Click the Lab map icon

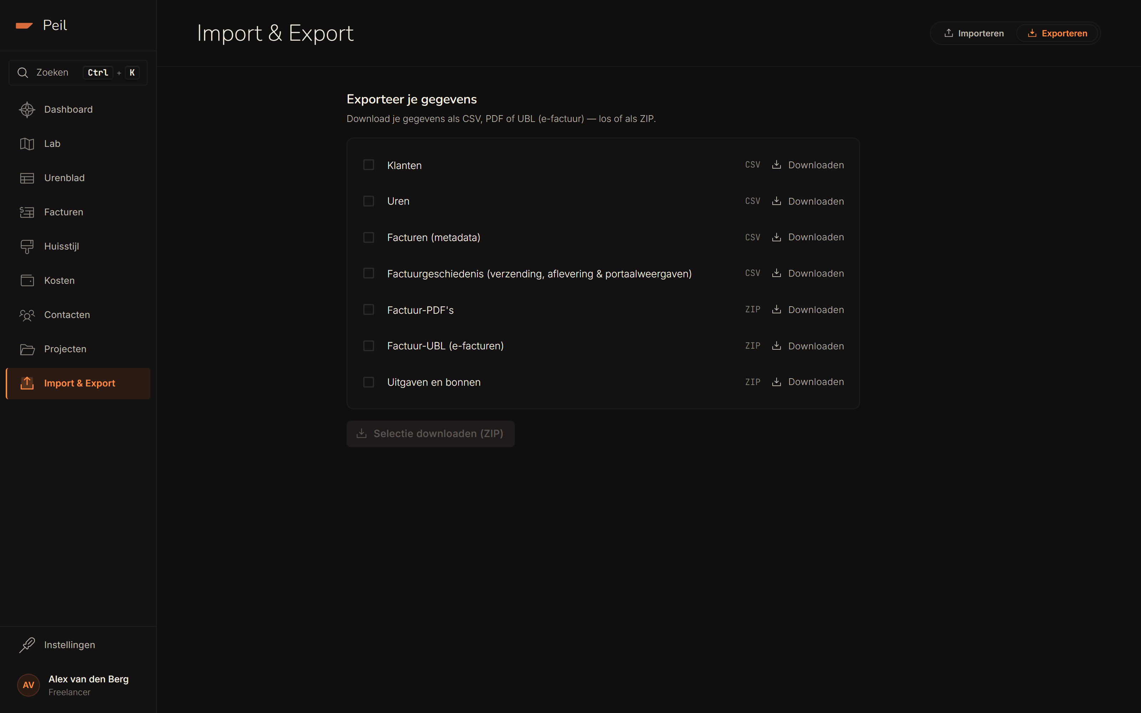pos(27,144)
